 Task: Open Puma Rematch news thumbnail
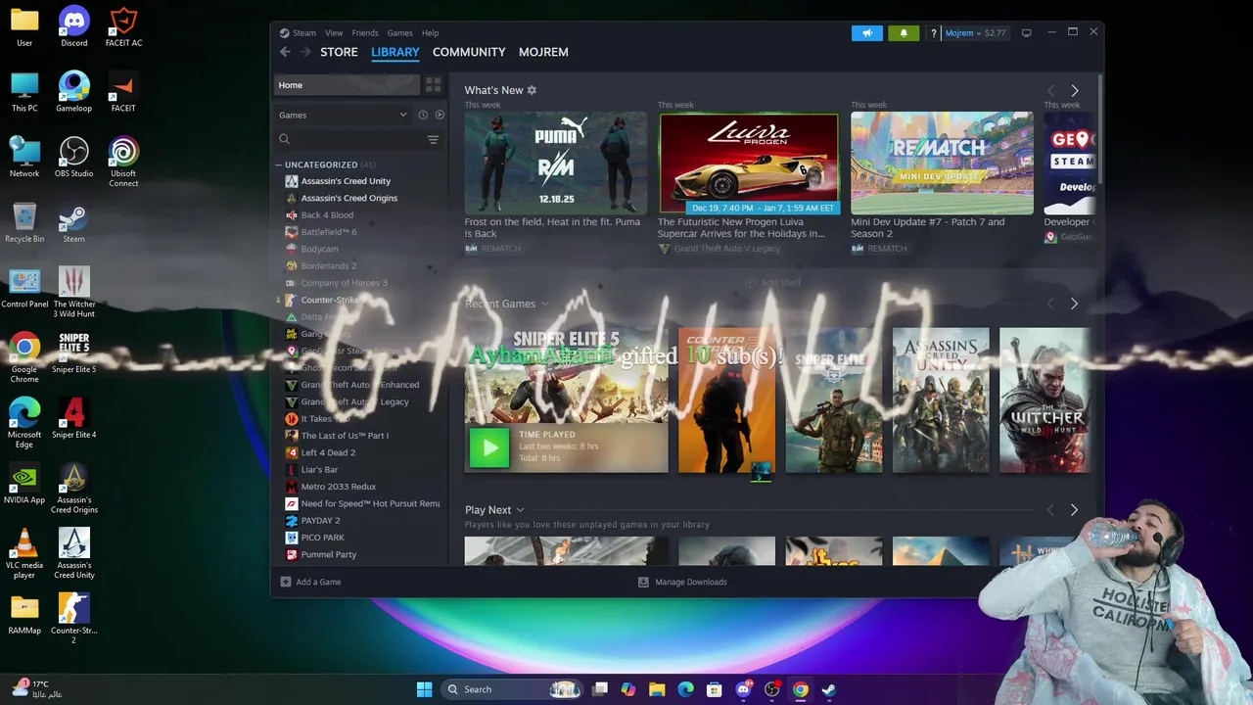click(x=555, y=164)
